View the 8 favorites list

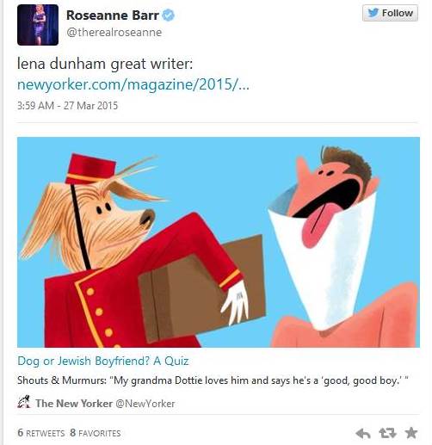[96, 433]
